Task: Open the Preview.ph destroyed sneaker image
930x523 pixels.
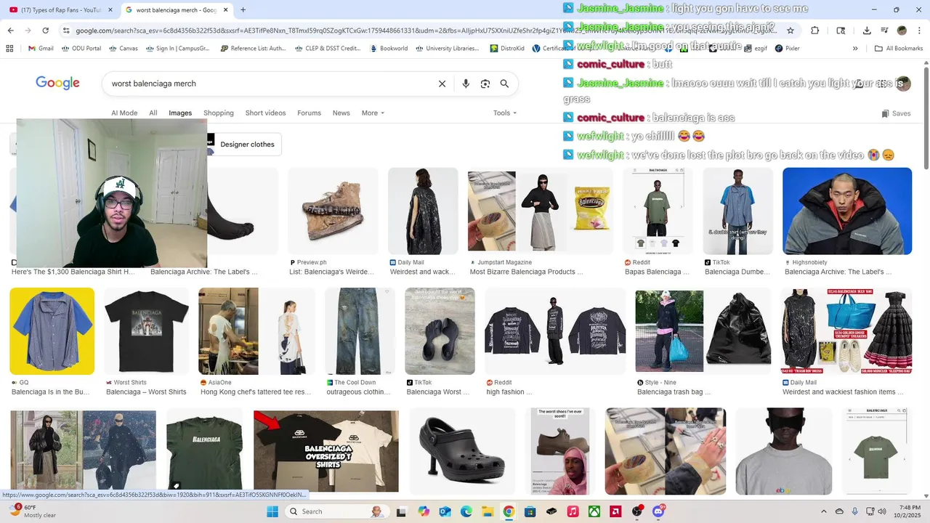Action: pos(333,211)
